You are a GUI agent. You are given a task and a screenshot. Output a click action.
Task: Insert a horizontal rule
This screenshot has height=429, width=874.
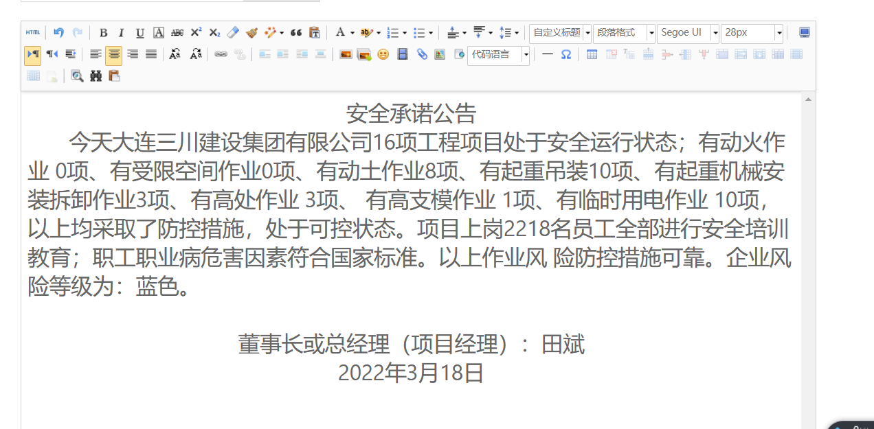pos(548,54)
